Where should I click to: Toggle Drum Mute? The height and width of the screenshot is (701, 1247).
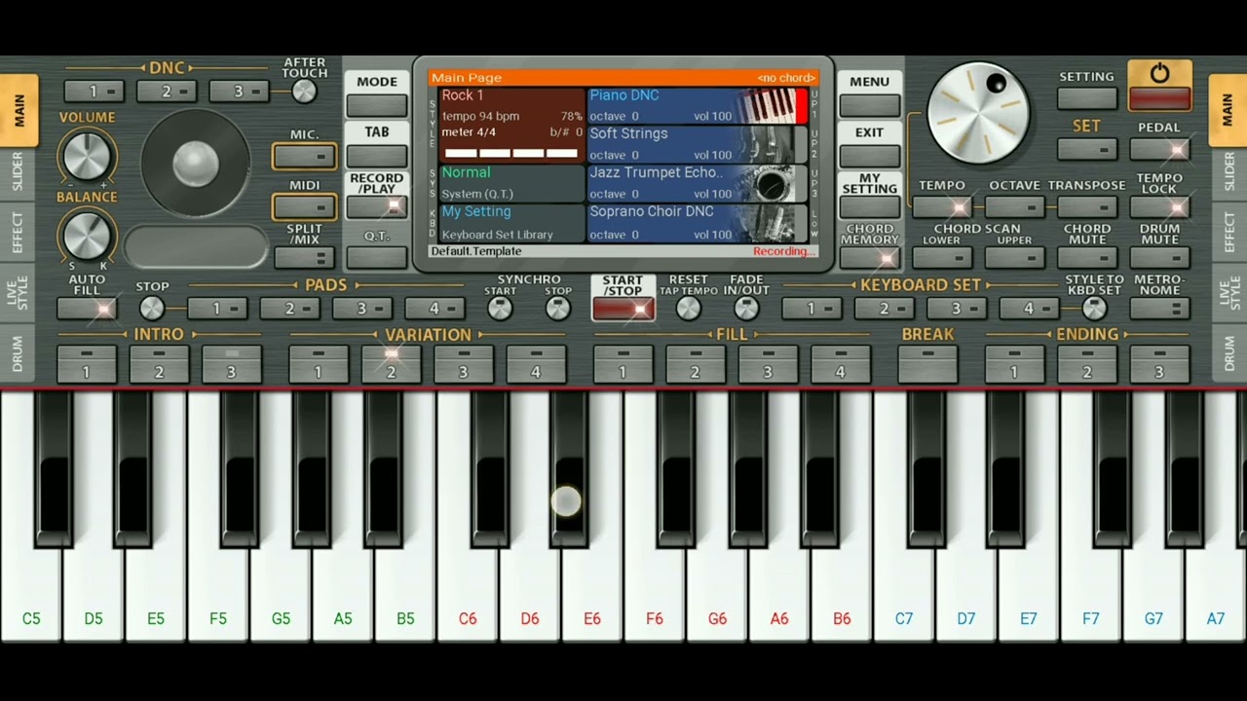point(1159,258)
